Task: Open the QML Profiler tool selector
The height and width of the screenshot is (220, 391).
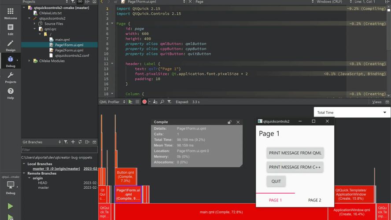Action: (112, 102)
